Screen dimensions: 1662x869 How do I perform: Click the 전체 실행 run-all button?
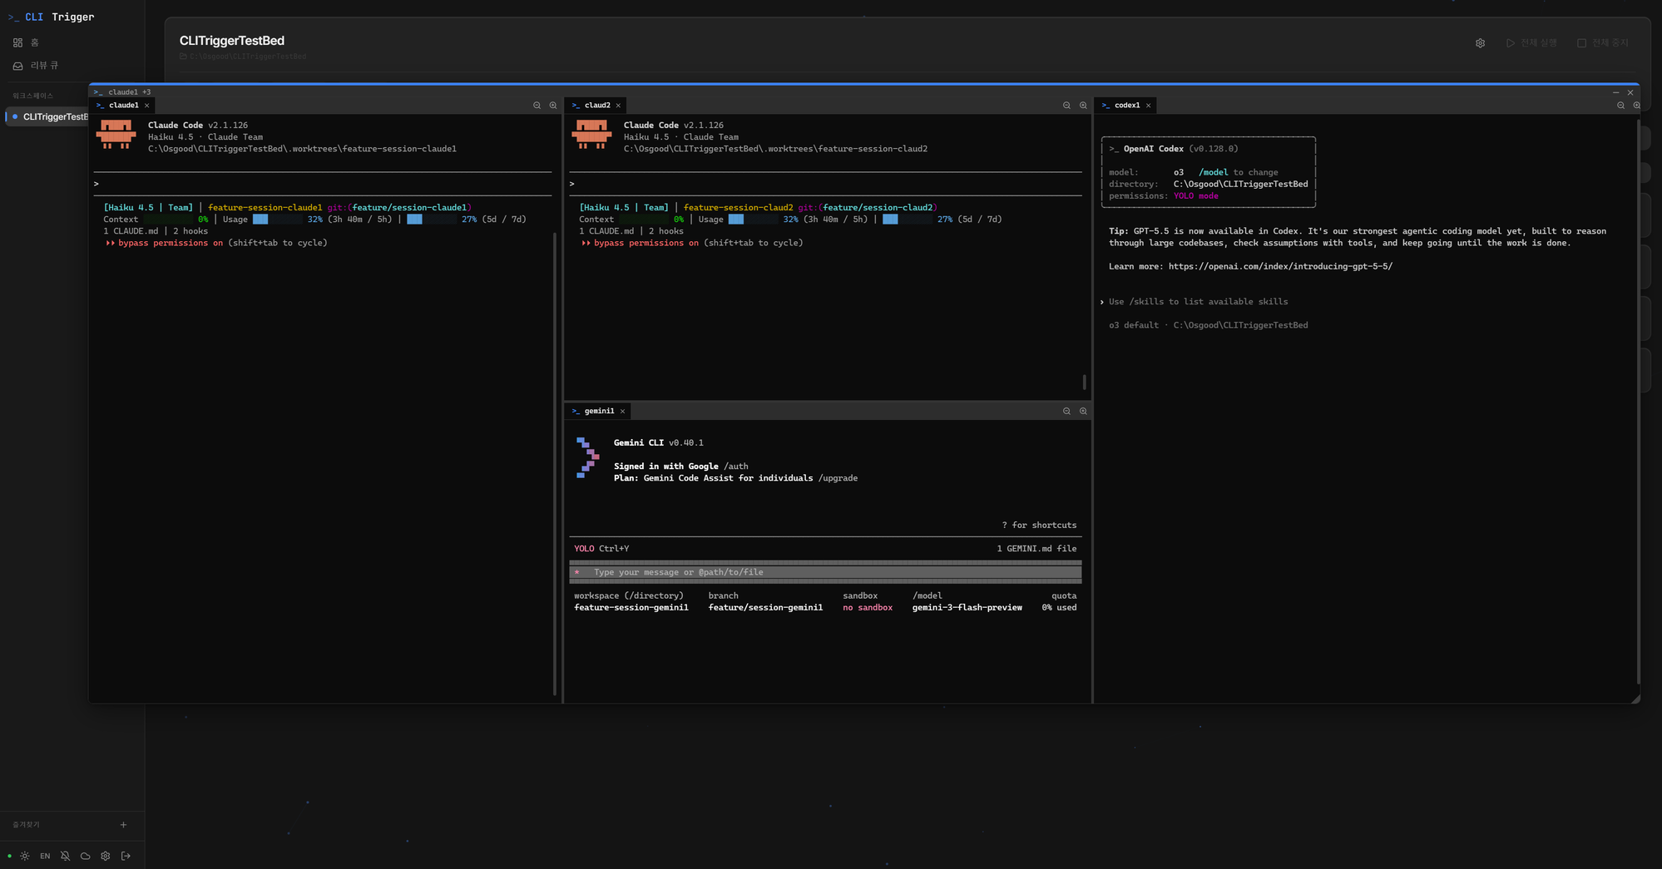click(x=1531, y=43)
